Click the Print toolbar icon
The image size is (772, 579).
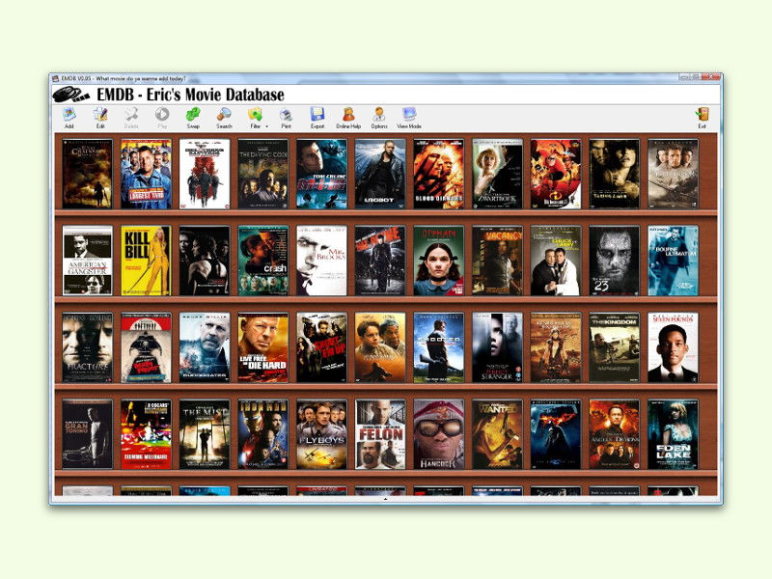point(286,115)
